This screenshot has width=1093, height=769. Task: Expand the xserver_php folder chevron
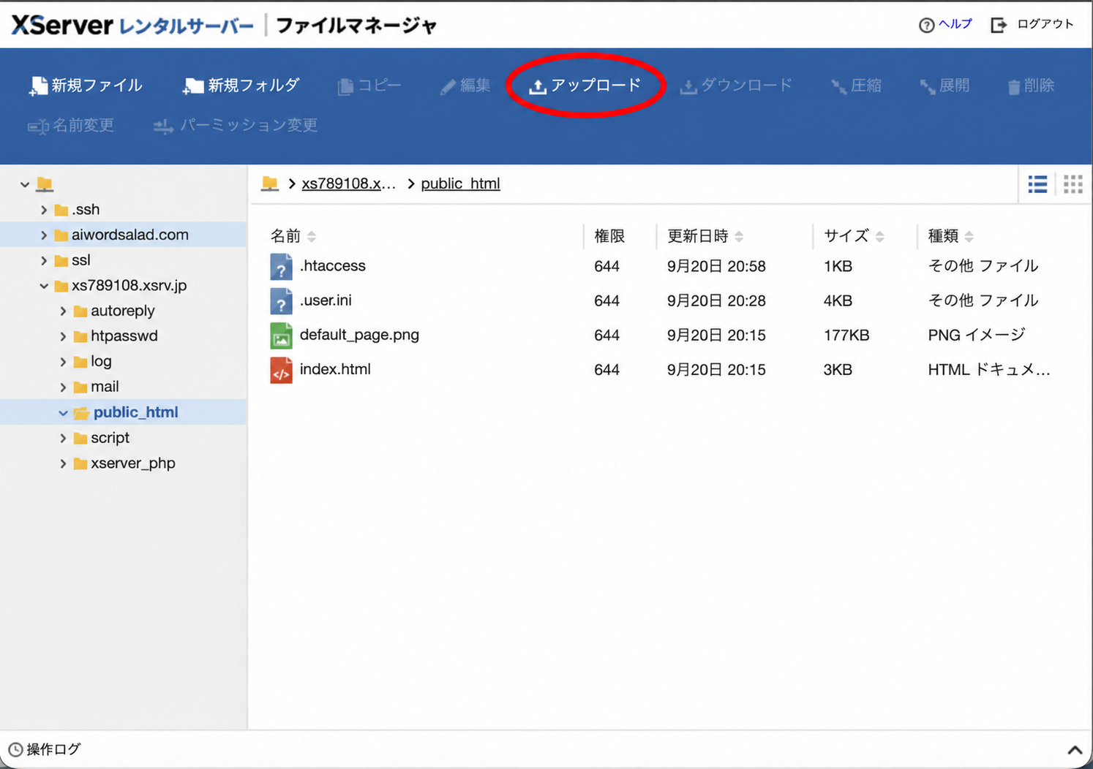click(63, 463)
